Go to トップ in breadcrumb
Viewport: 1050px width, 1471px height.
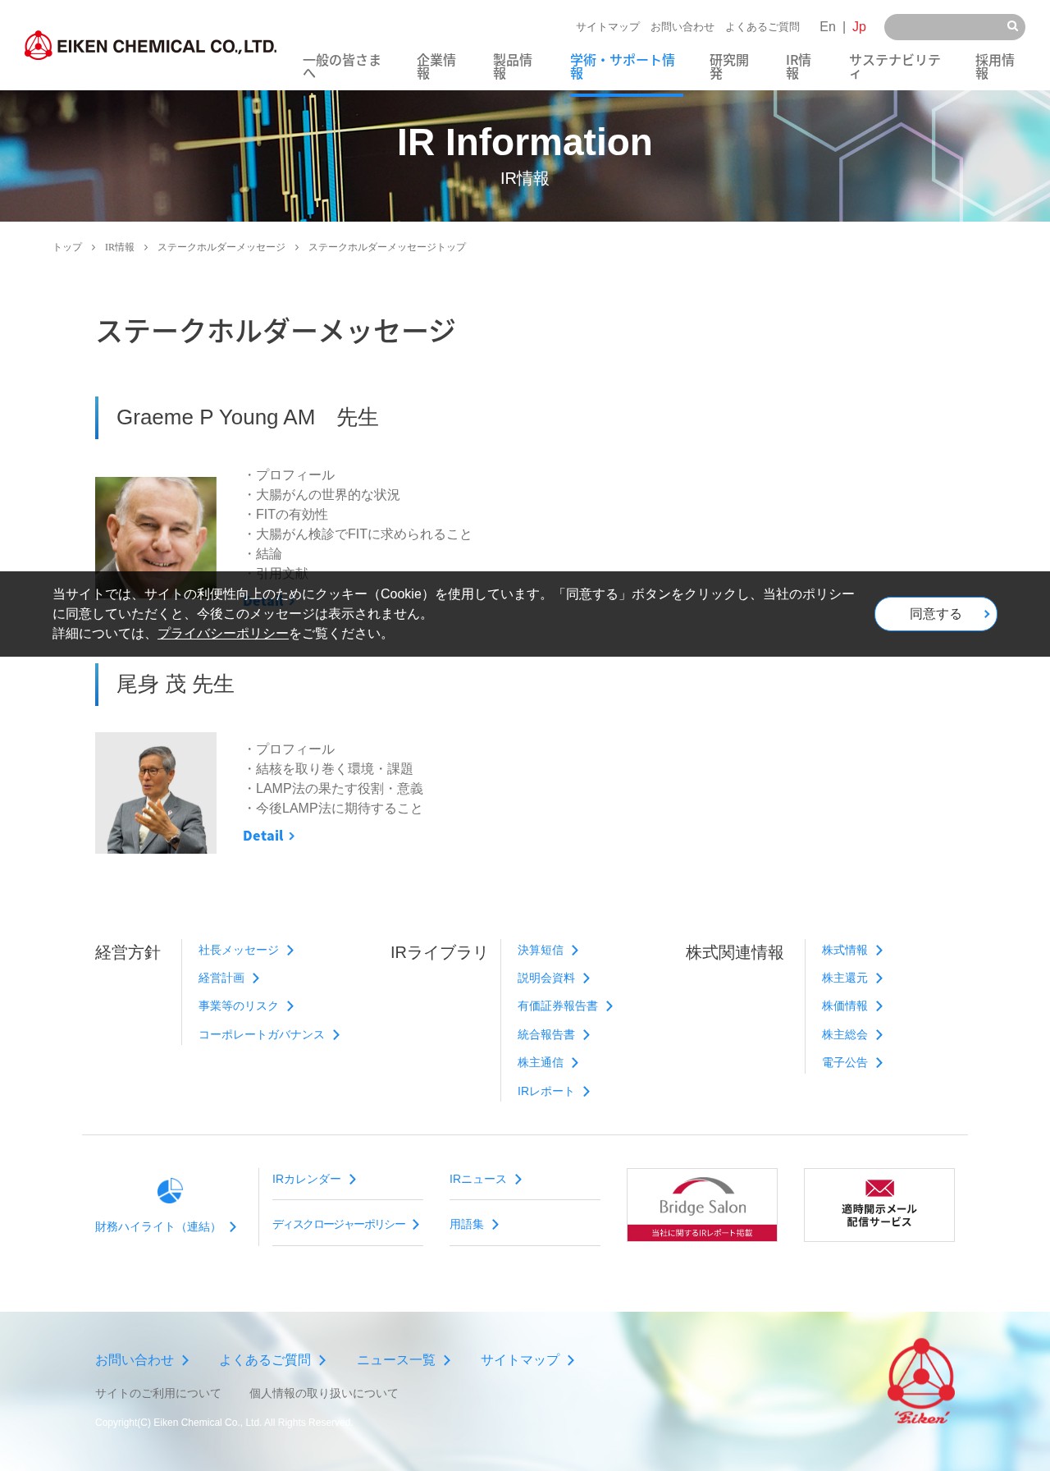point(67,247)
